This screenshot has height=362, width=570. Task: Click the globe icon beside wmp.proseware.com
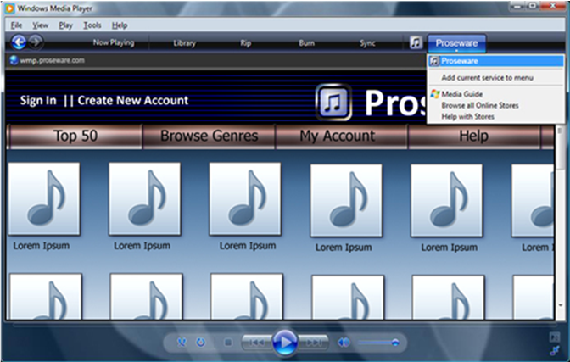(14, 60)
